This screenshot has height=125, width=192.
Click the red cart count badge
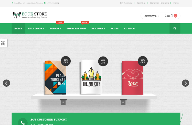point(175,16)
